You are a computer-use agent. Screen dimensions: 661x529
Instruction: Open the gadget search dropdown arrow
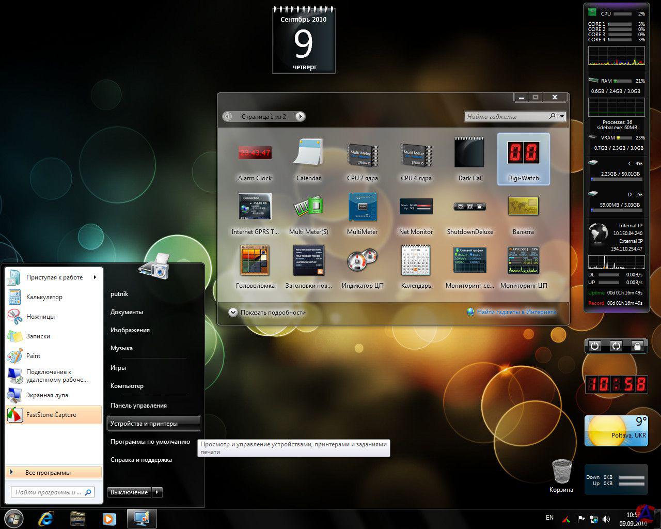click(x=562, y=117)
